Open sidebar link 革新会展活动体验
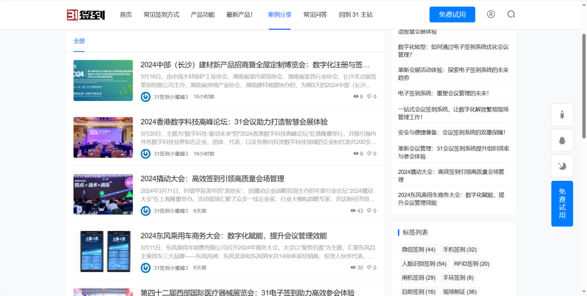 [453, 74]
